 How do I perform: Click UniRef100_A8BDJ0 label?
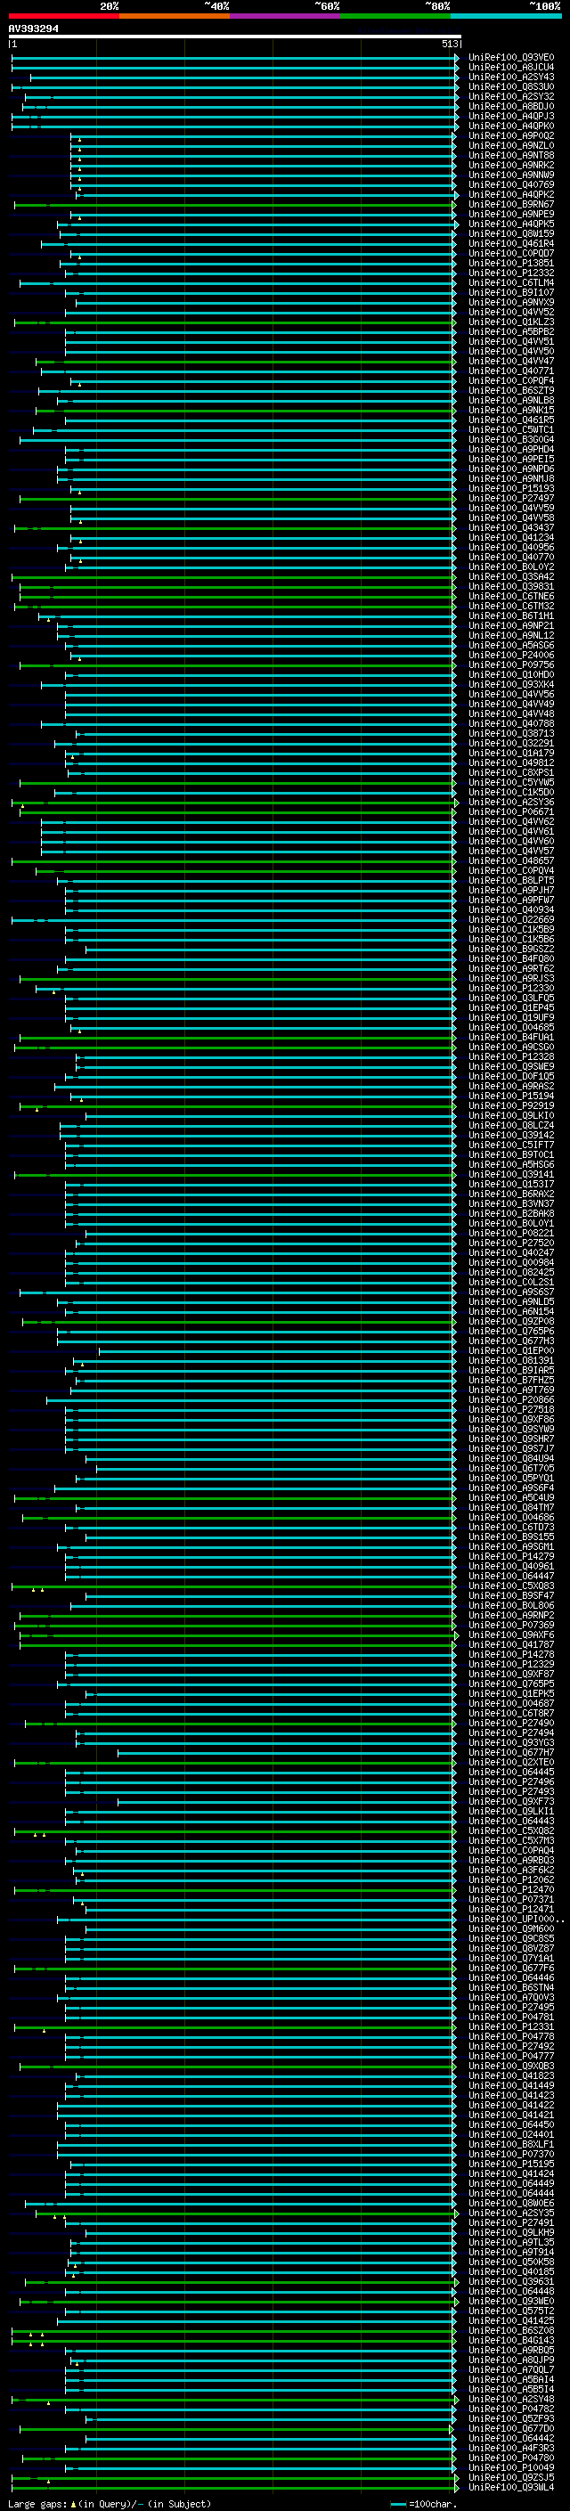coord(511,106)
